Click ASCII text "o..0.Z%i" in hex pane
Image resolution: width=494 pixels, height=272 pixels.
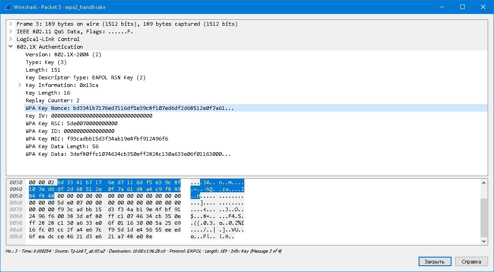point(232,223)
